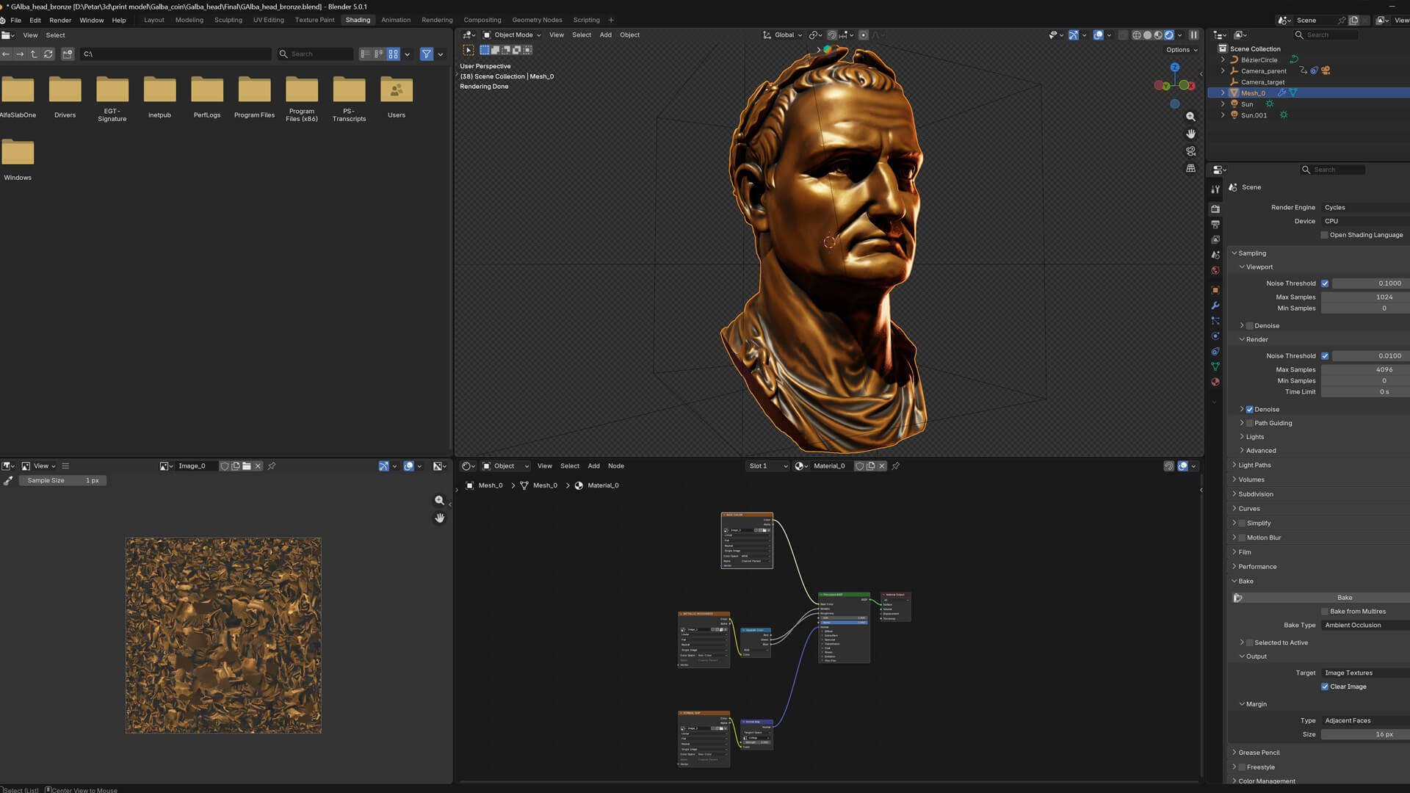
Task: Create new directory in file browser
Action: (68, 54)
